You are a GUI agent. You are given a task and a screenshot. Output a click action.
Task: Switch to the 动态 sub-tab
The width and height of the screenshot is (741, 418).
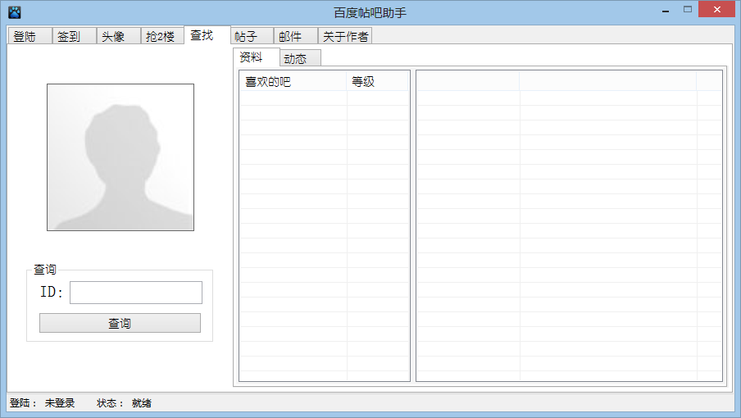[x=301, y=58]
